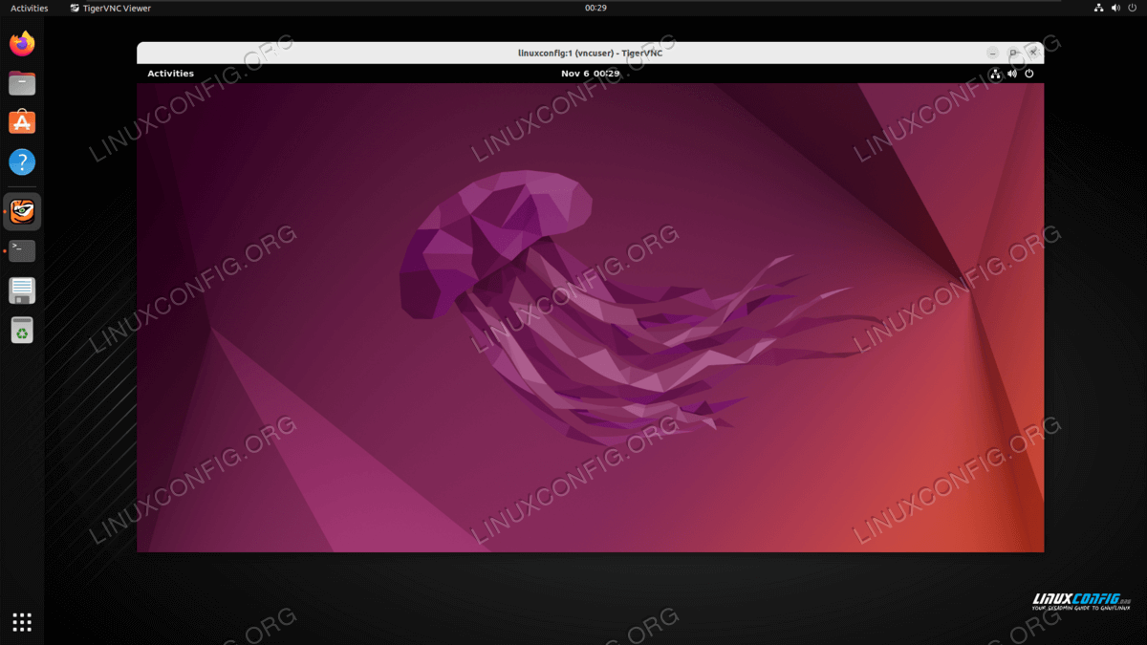This screenshot has width=1147, height=645.
Task: Minimize the TigerVNC window
Action: point(993,53)
